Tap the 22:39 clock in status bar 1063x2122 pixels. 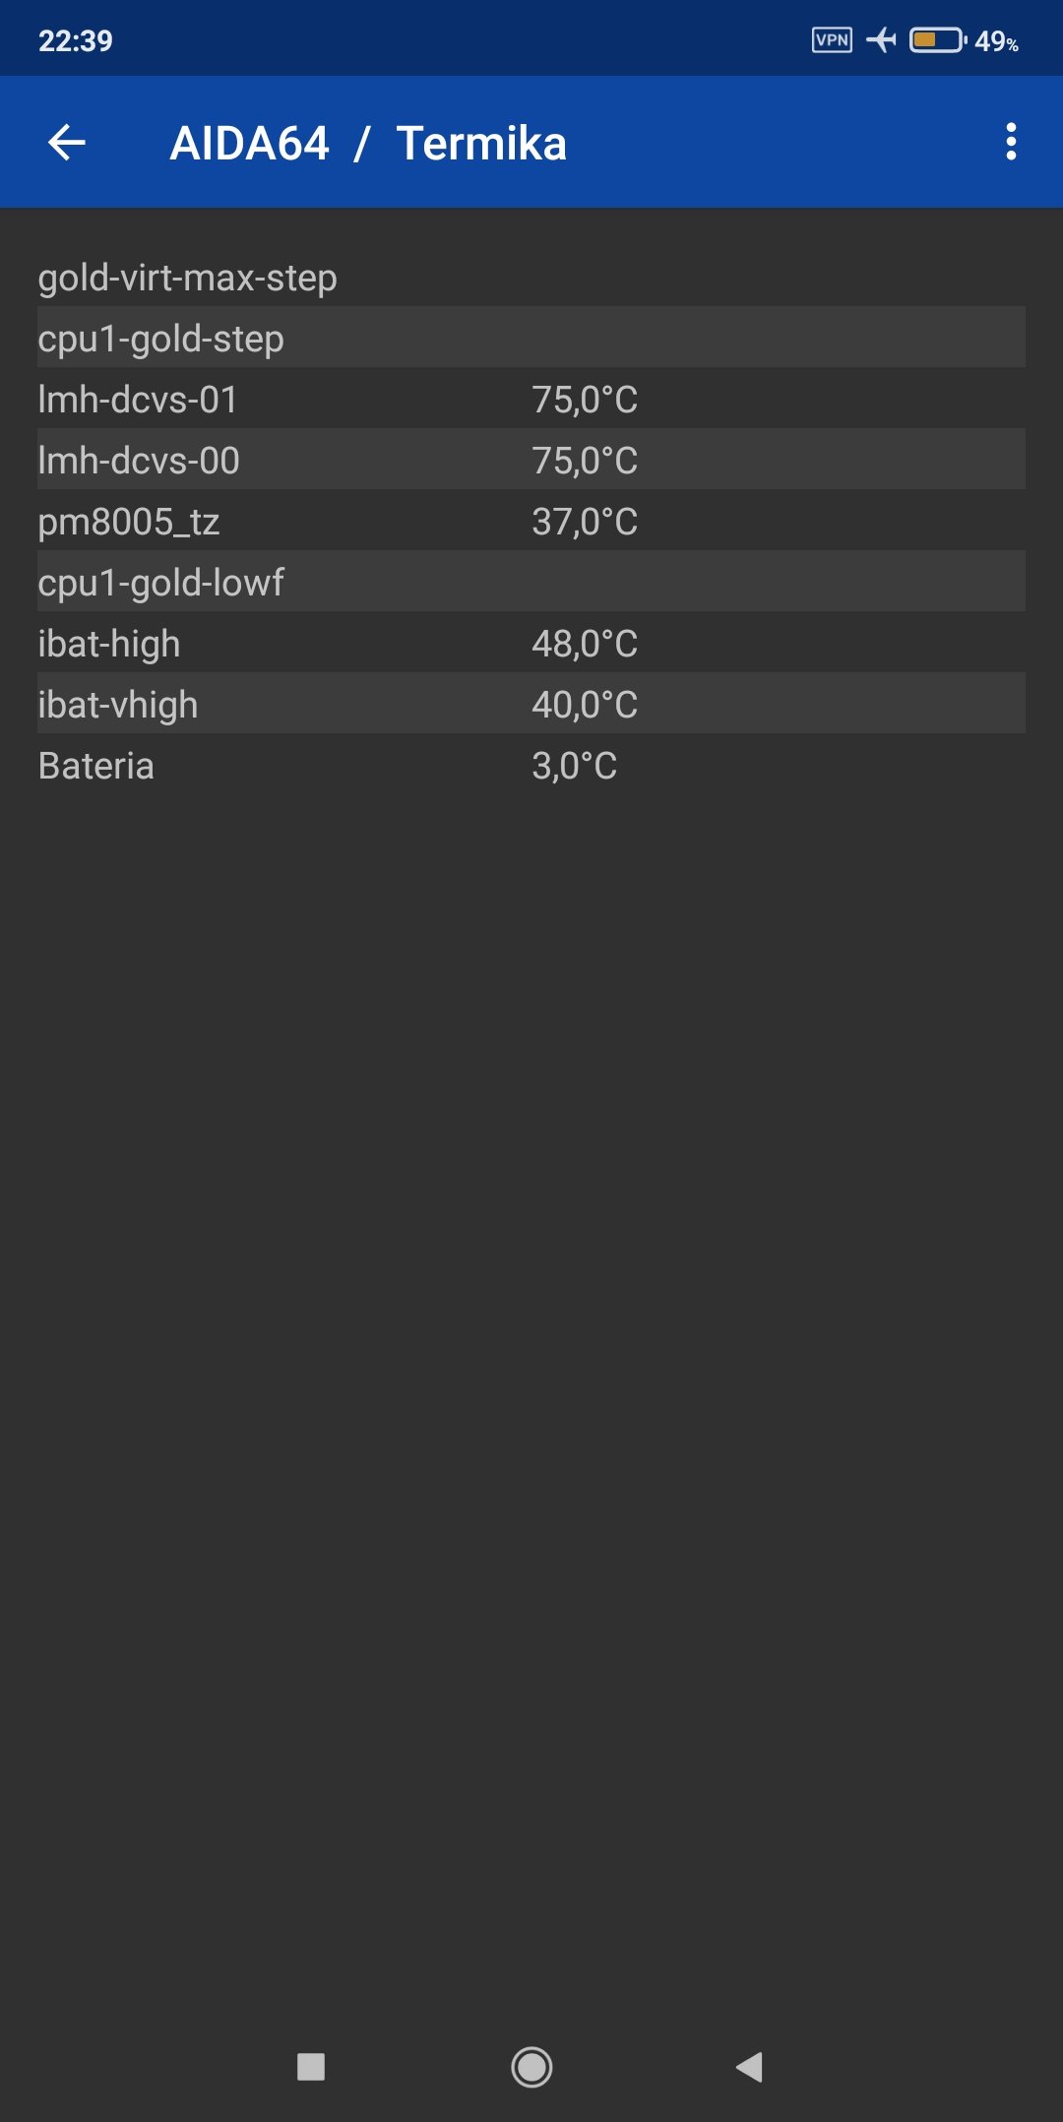pyautogui.click(x=76, y=41)
